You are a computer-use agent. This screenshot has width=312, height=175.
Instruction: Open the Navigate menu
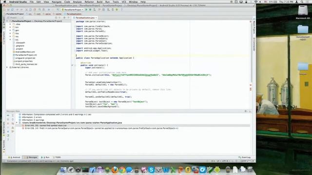pyautogui.click(x=57, y=2)
